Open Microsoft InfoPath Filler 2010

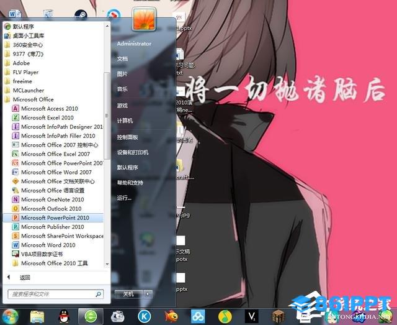pyautogui.click(x=53, y=136)
